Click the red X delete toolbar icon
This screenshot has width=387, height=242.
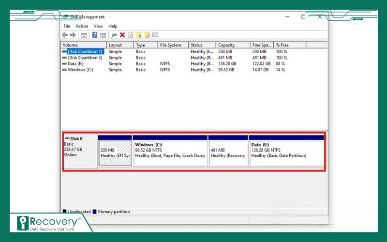[x=122, y=35]
